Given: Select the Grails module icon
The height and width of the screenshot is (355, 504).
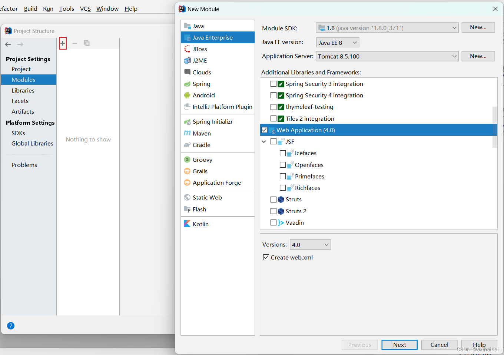Looking at the screenshot, I should coord(187,171).
